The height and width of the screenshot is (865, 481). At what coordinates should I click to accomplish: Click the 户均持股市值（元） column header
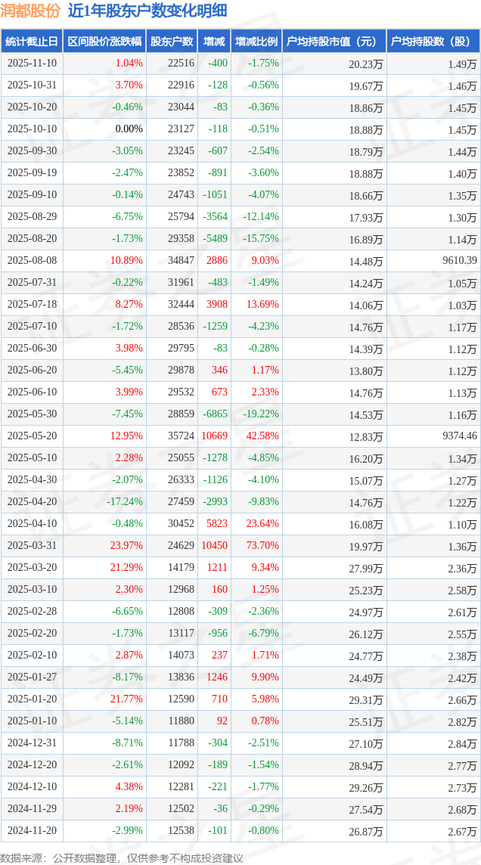click(x=334, y=42)
